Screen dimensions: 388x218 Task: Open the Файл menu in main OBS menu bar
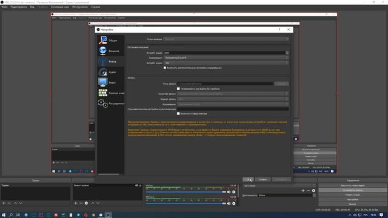pos(4,7)
